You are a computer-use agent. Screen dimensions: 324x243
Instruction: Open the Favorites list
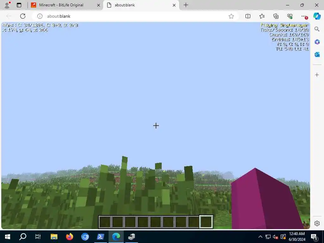[x=262, y=16]
